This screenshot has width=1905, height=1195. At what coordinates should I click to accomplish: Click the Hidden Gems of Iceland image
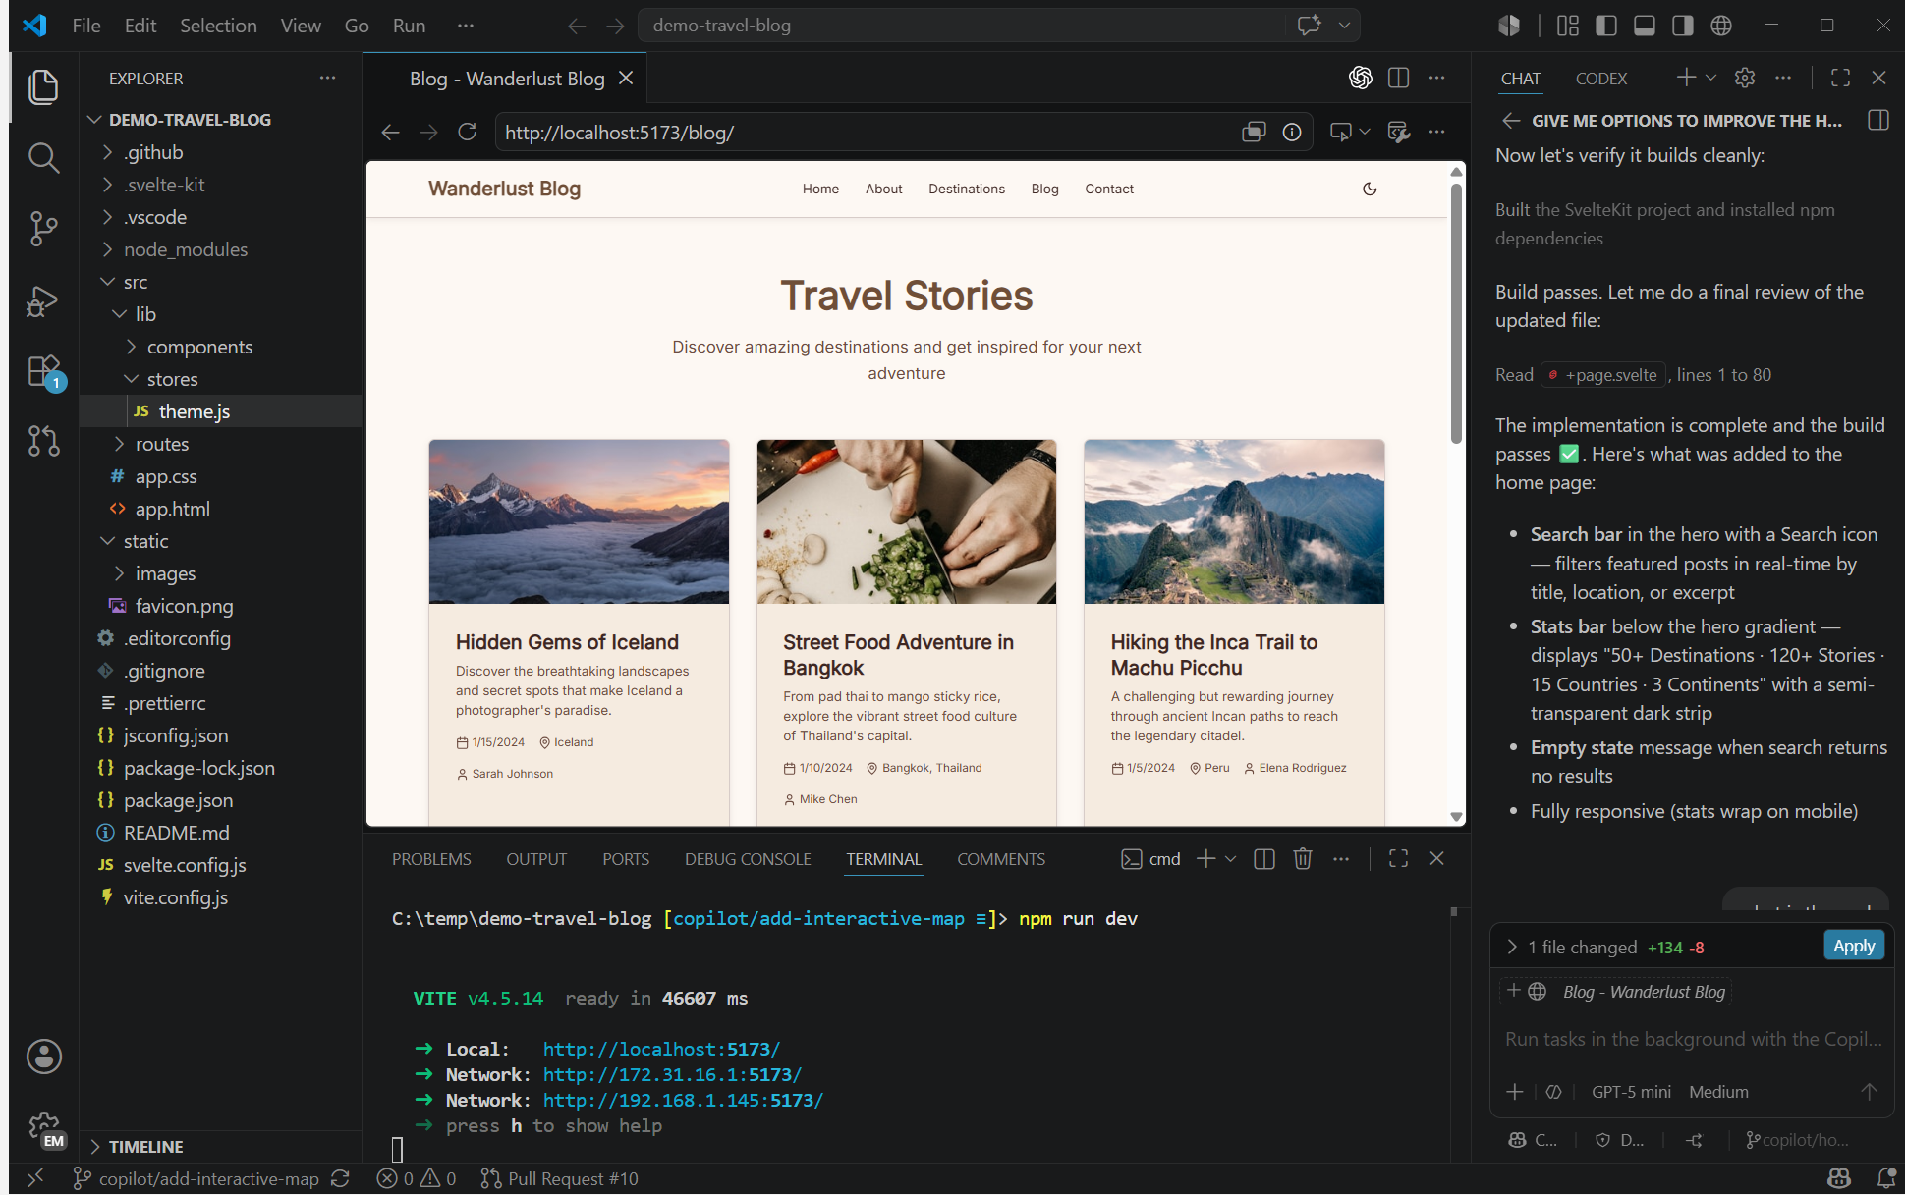tap(579, 521)
